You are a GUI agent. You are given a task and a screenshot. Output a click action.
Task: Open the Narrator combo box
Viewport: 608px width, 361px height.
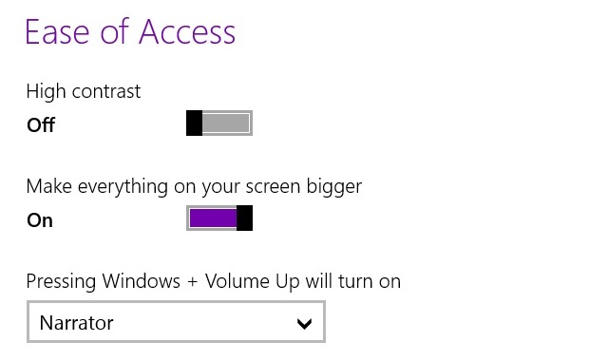(x=176, y=321)
